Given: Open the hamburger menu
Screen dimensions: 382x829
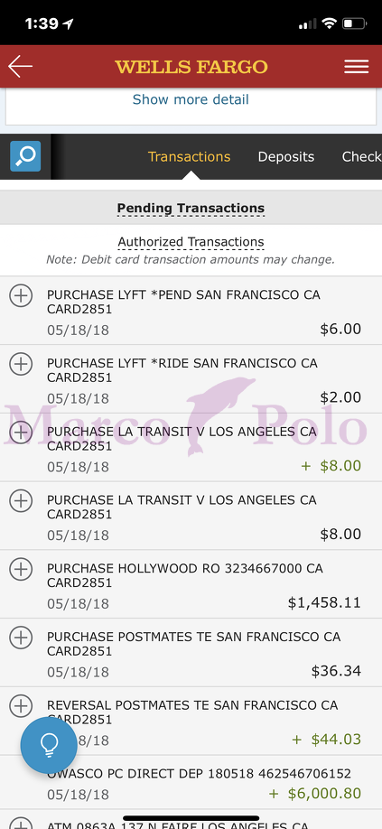Looking at the screenshot, I should 356,67.
